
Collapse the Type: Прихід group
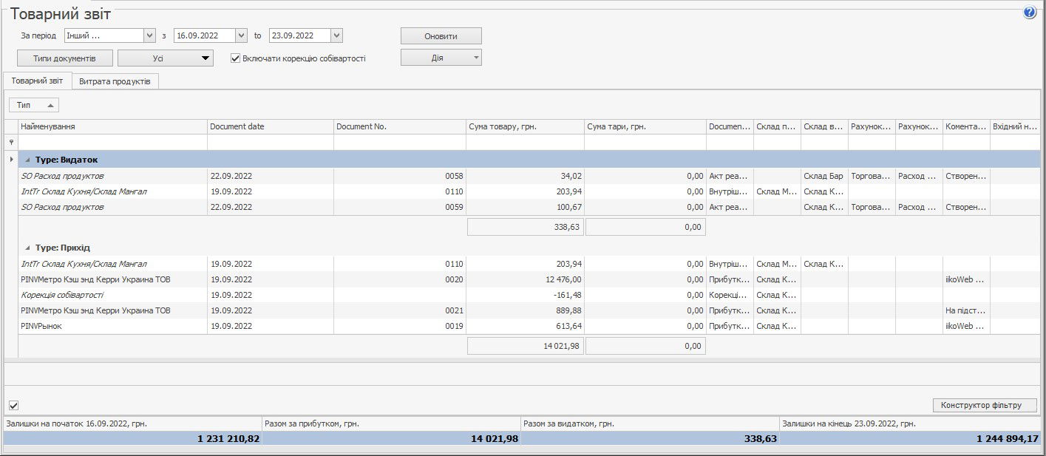(28, 248)
